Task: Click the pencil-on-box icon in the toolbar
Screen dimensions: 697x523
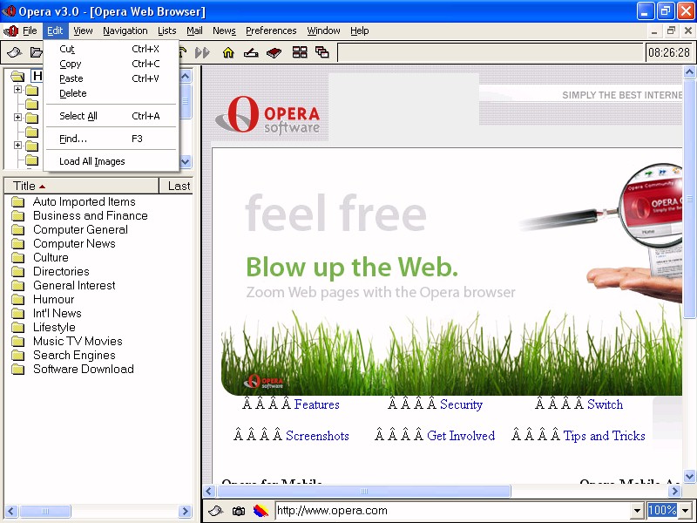Action: click(251, 52)
